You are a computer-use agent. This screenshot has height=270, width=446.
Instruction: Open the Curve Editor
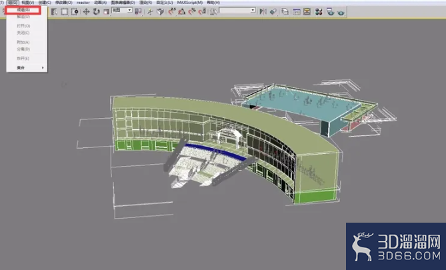(x=297, y=11)
